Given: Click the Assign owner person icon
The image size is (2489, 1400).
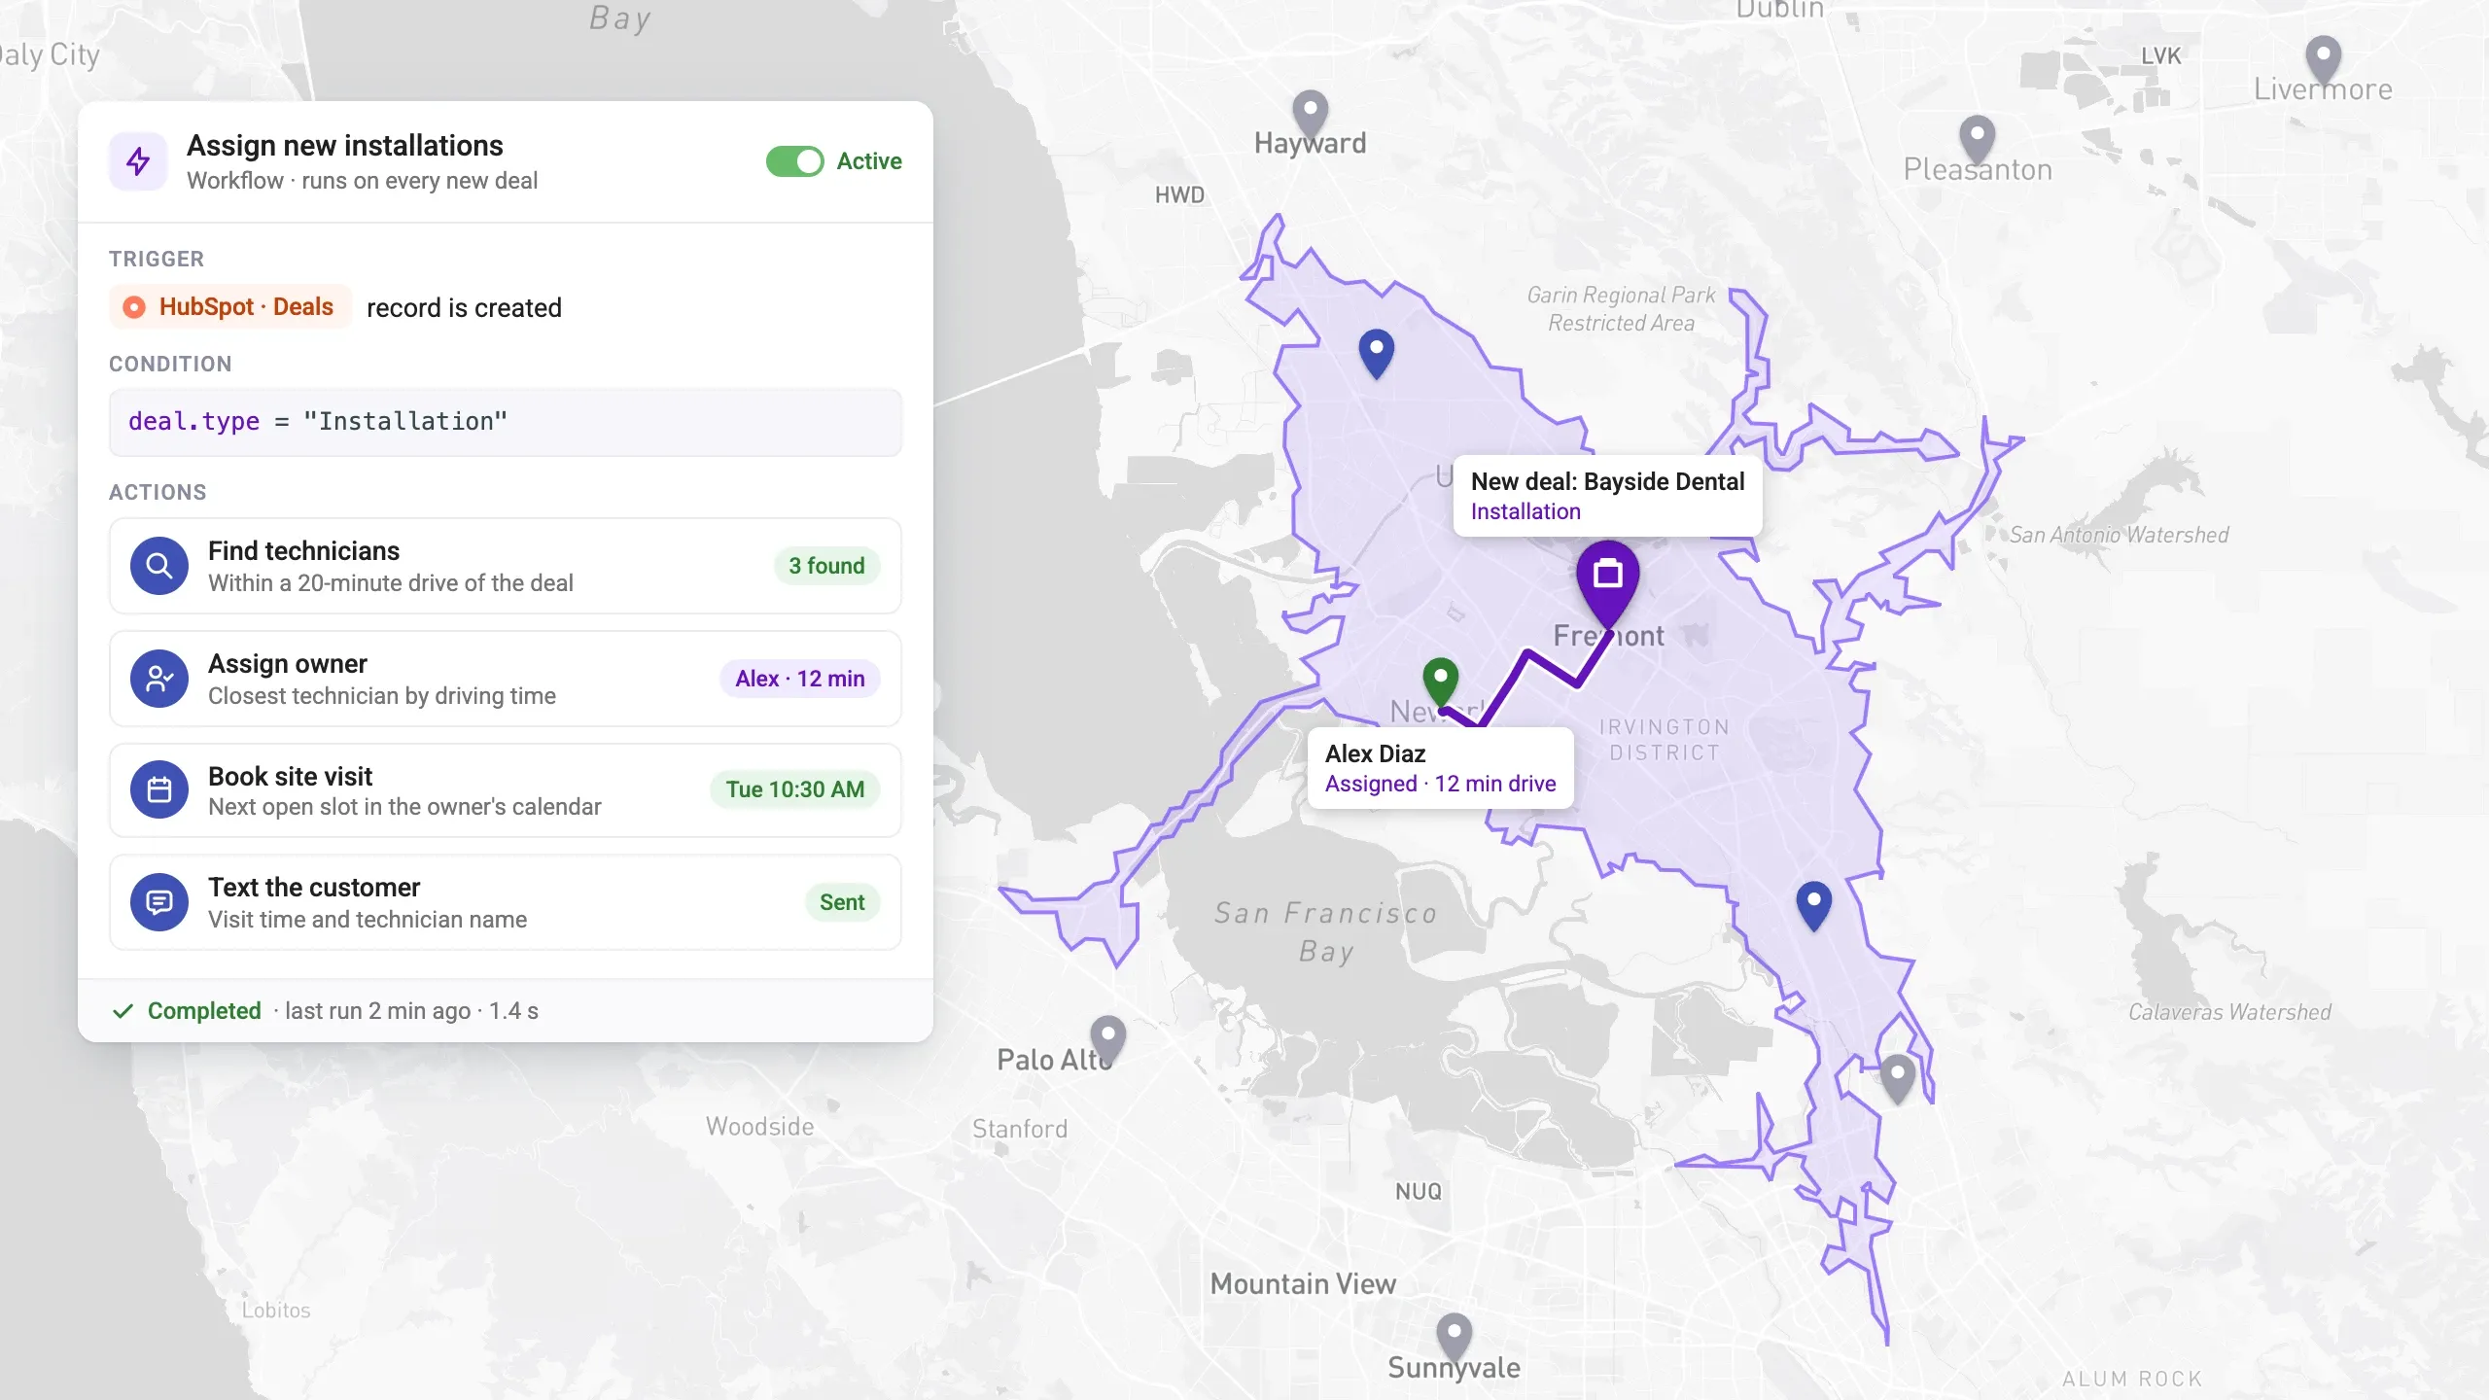Looking at the screenshot, I should (x=159, y=679).
